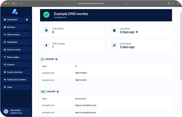Click the info icon next to Last check
This screenshot has width=182, height=117.
point(137,32)
